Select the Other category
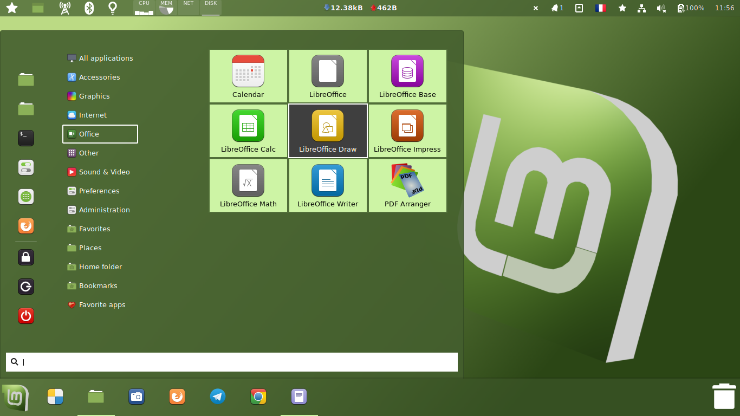 [100, 153]
